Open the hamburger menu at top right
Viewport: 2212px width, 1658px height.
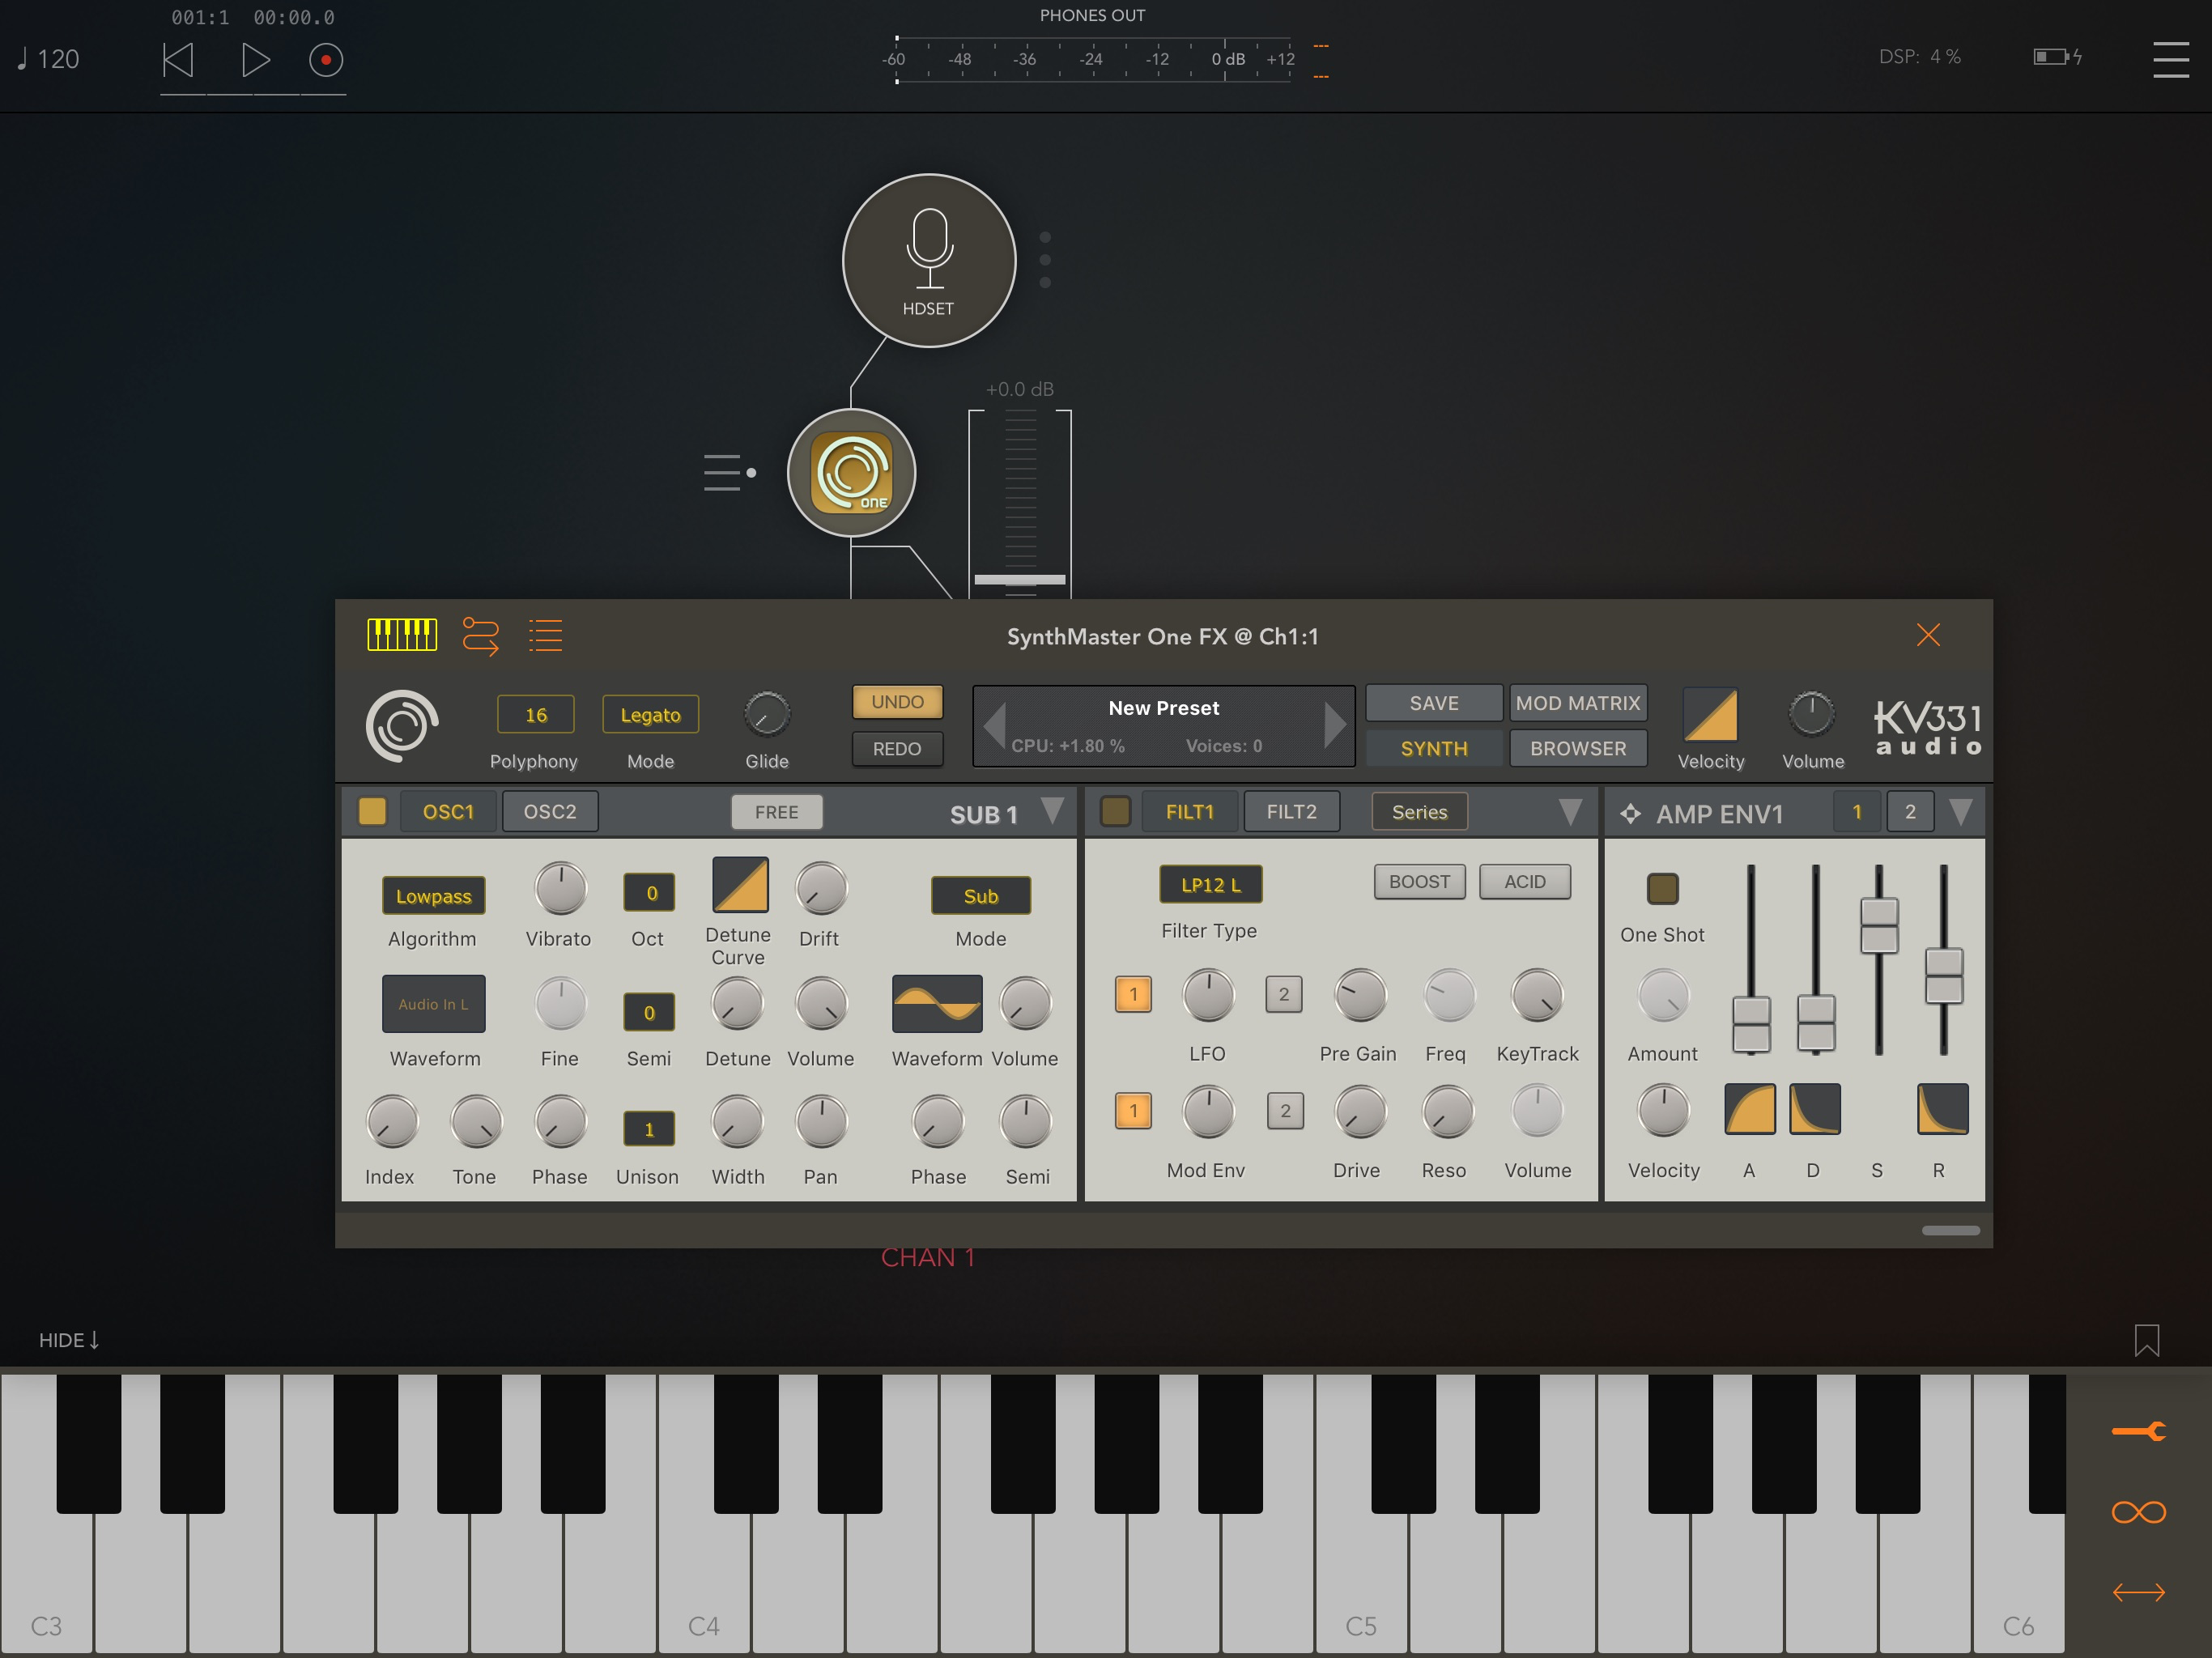tap(2170, 59)
